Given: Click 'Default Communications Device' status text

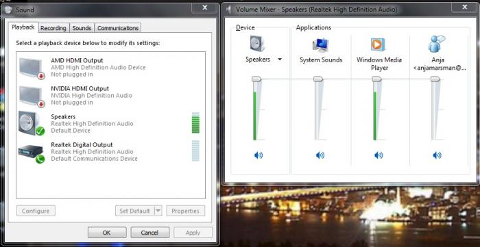Looking at the screenshot, I should pos(95,159).
